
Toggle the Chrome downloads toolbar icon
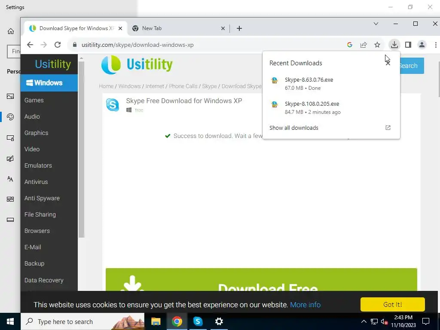pos(394,45)
